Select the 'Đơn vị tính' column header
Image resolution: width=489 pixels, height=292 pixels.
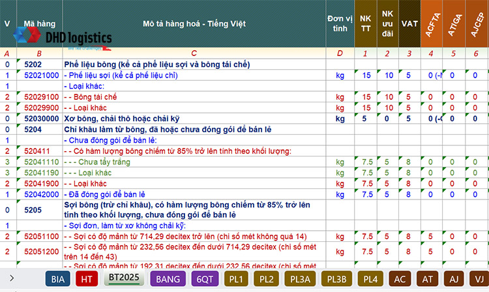[x=339, y=24]
